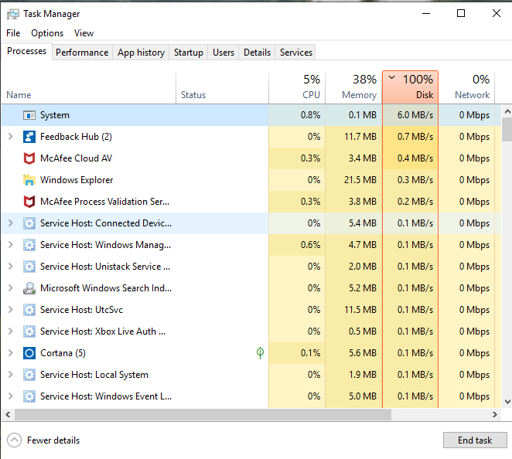This screenshot has width=512, height=459.
Task: Select the Service Host: UtcSvc process name
Action: click(81, 310)
